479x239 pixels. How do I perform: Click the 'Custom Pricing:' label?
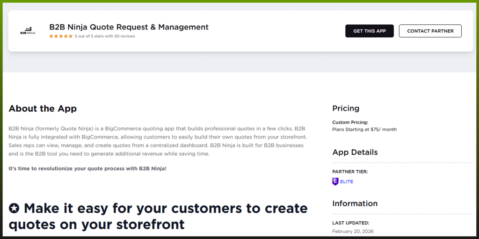[350, 122]
